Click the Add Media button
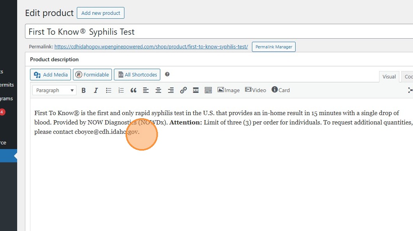The image size is (413, 231). [x=51, y=75]
